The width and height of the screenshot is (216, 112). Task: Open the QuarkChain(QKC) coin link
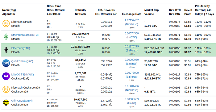tap(22, 61)
